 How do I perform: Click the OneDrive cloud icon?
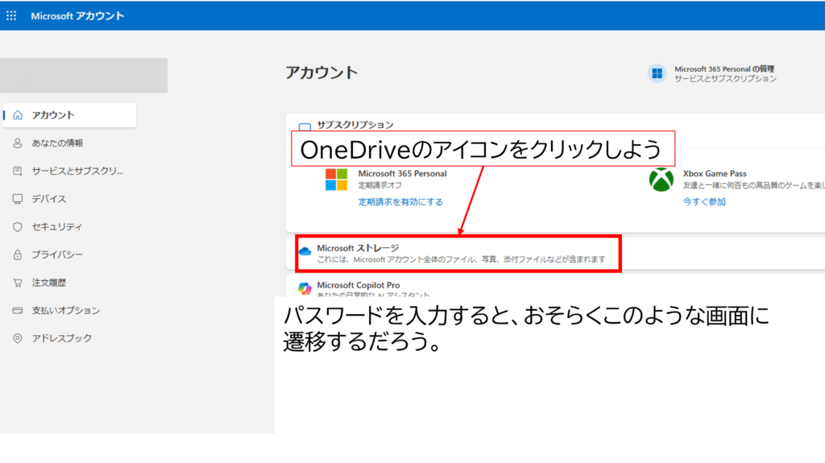click(305, 251)
